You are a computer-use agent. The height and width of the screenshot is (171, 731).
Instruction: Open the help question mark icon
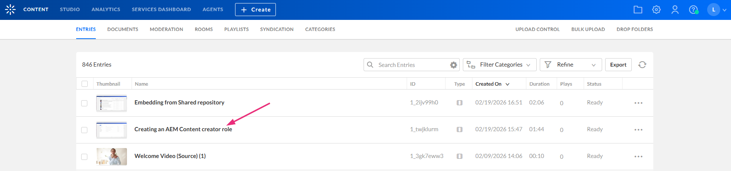(x=693, y=10)
